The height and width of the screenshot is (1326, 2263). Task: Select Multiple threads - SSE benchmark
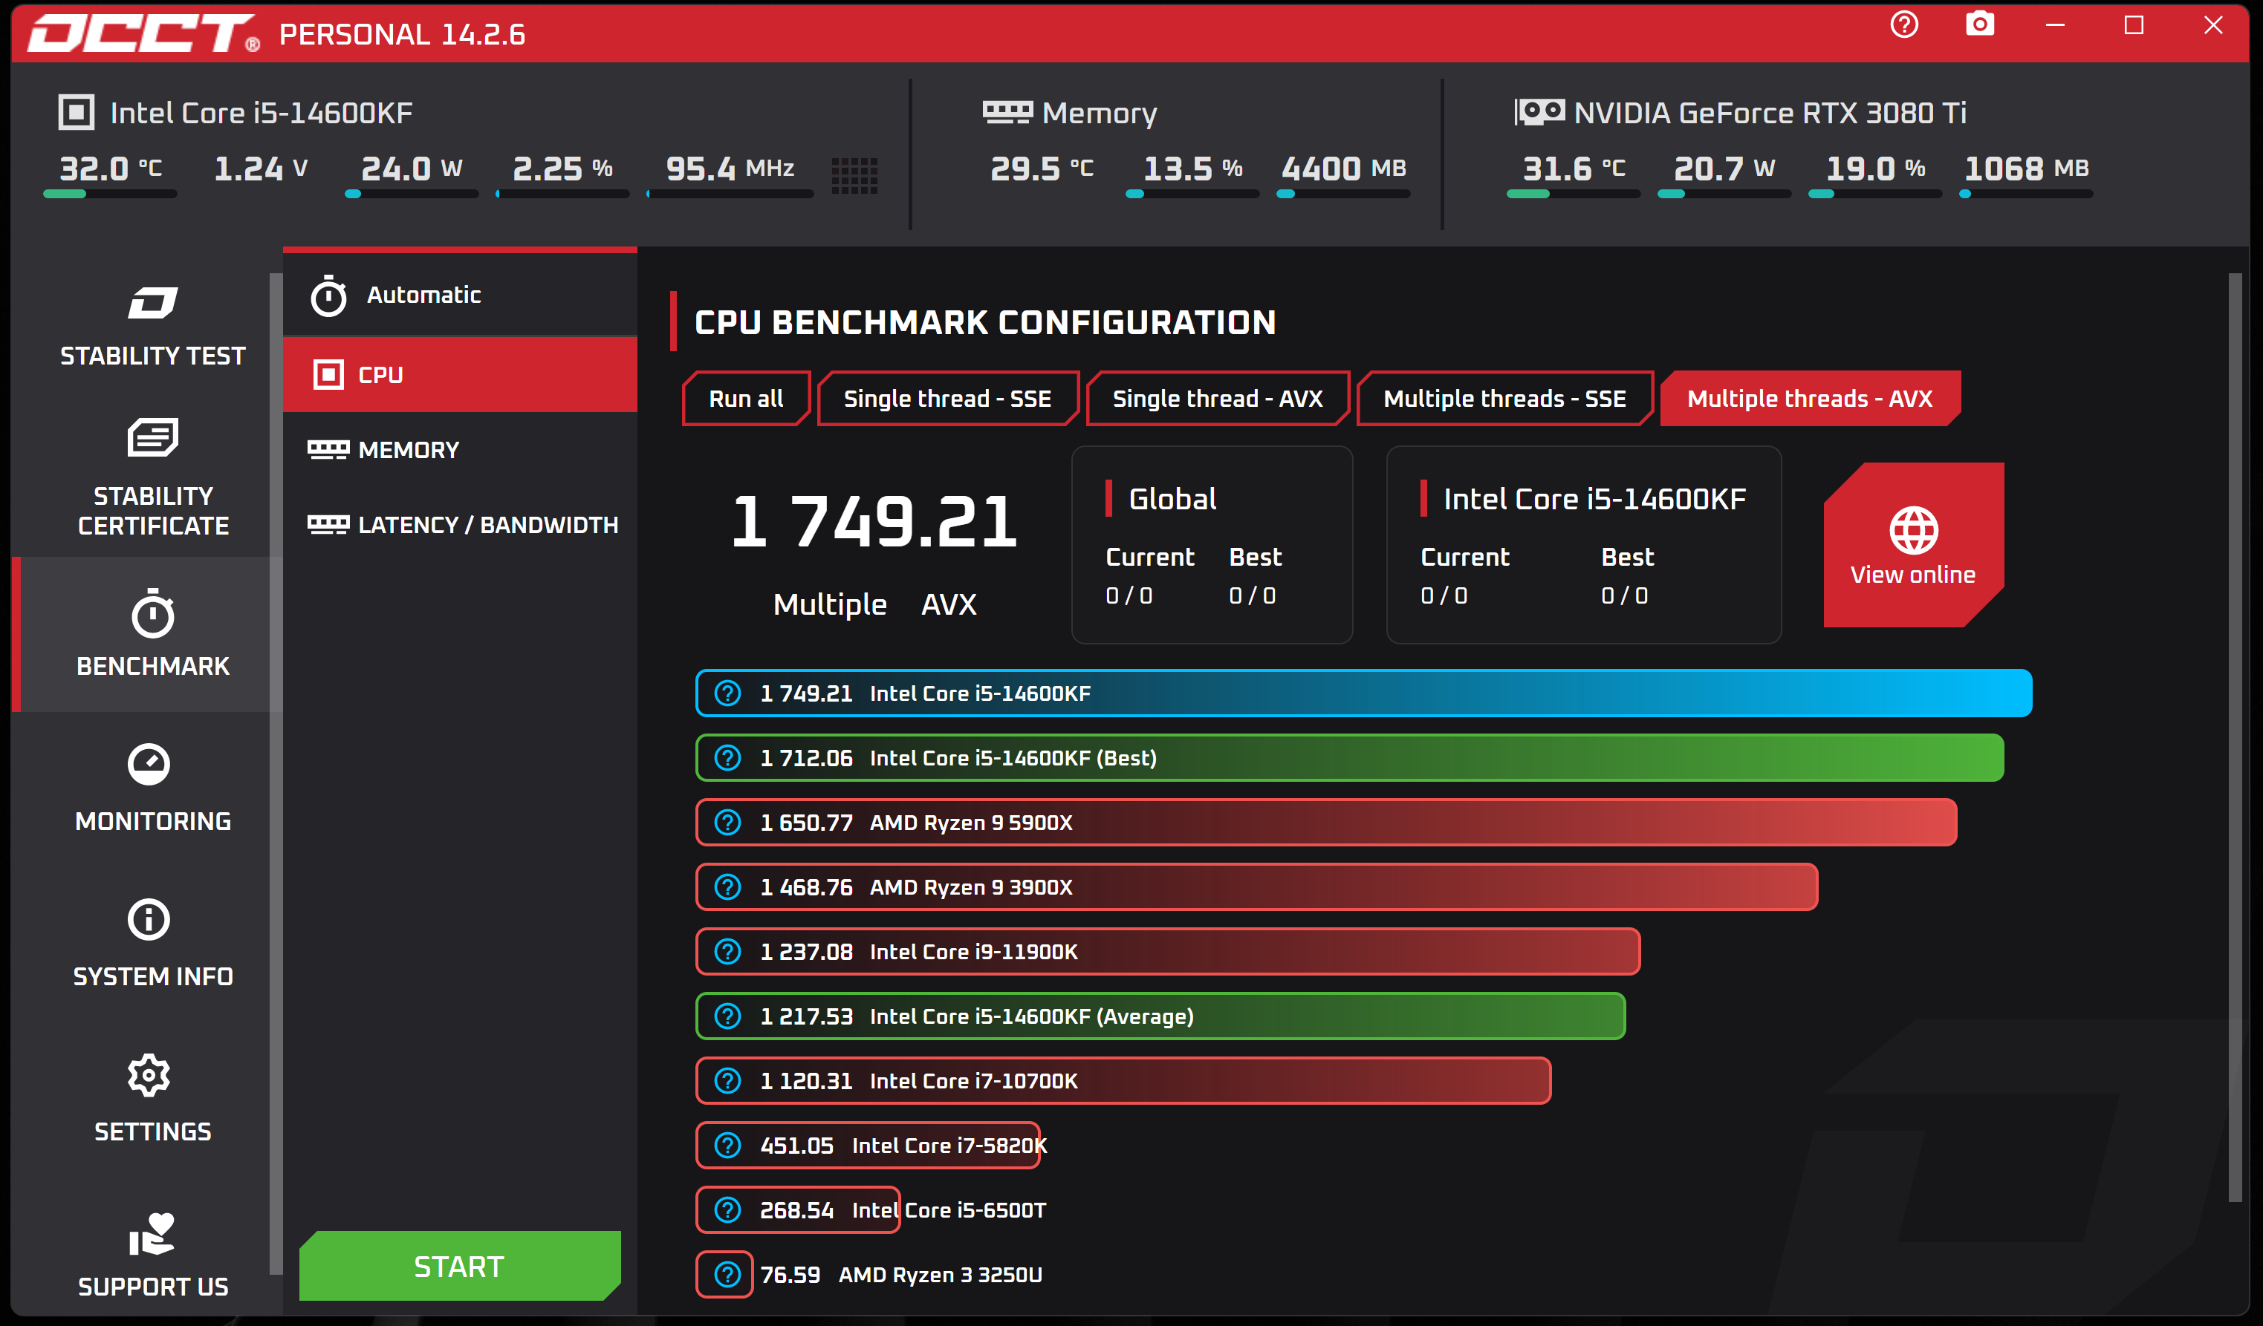coord(1504,399)
